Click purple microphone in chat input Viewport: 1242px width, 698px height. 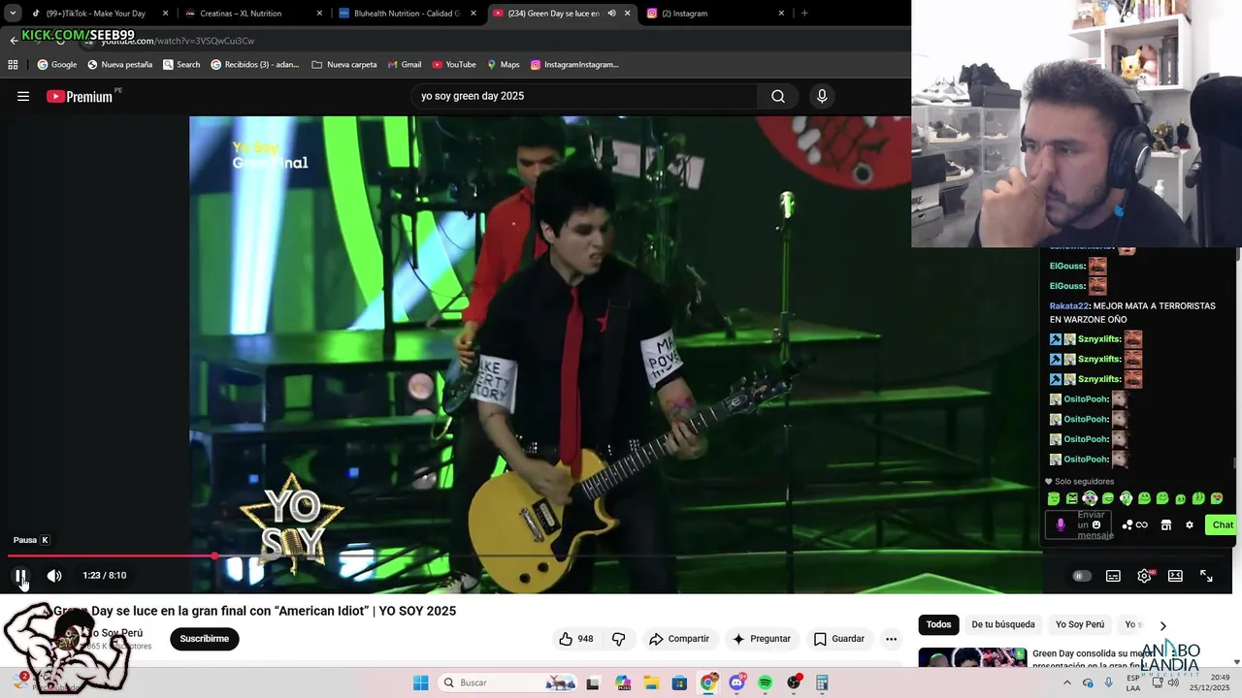(1060, 524)
